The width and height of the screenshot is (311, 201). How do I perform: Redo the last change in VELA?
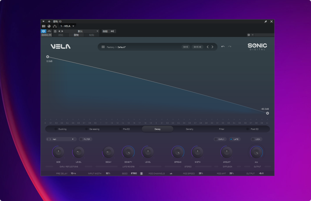(x=230, y=47)
